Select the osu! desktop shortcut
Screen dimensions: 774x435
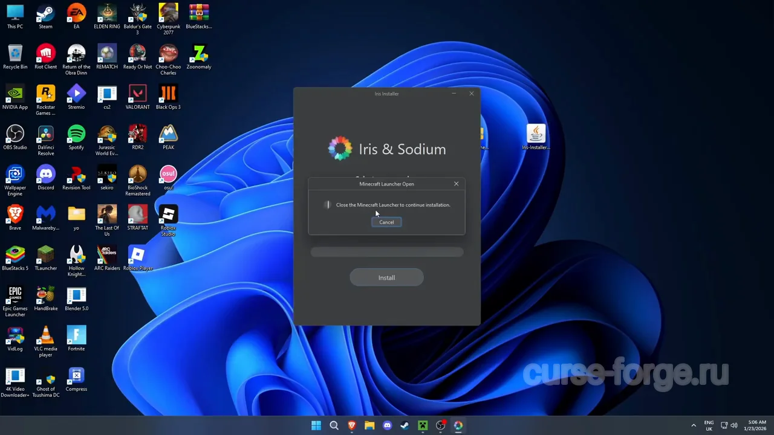point(168,178)
